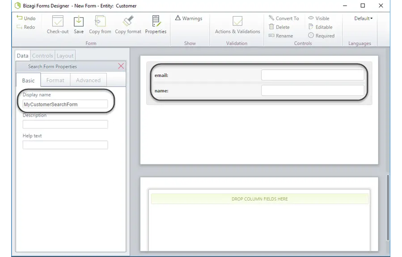Switch to the Layout tab
402x257 pixels.
click(x=65, y=55)
